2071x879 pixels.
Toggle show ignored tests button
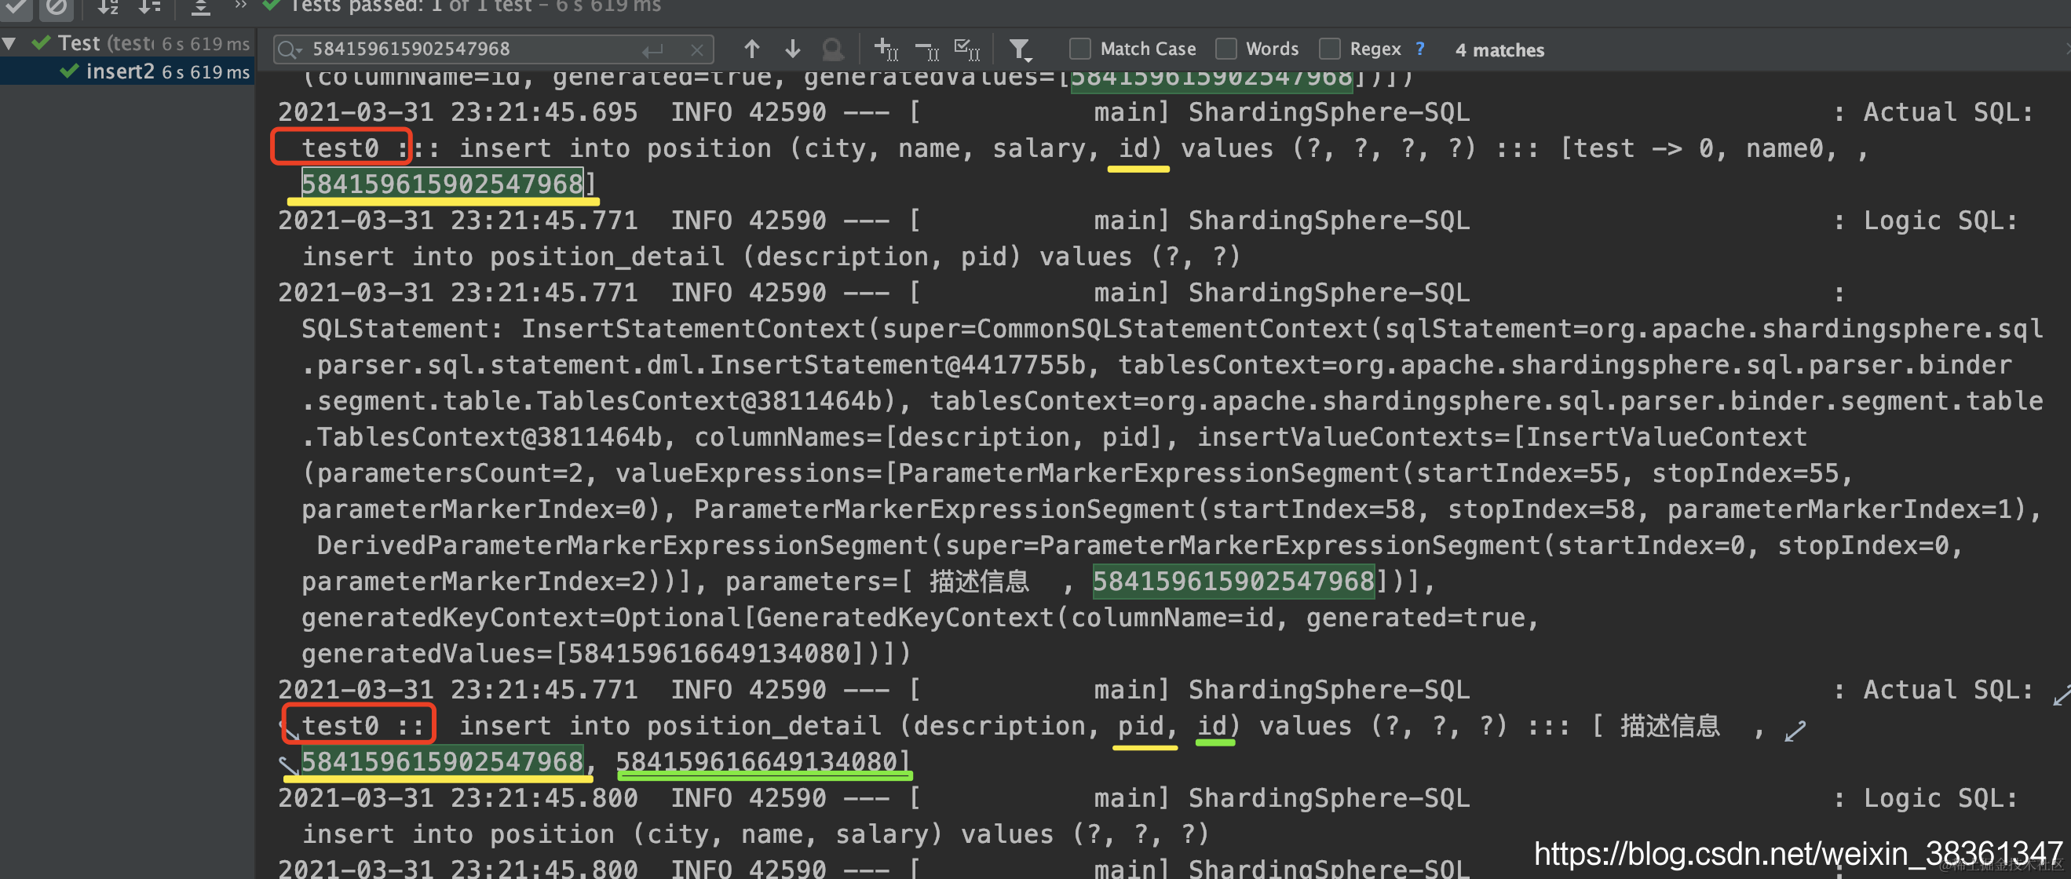click(57, 6)
